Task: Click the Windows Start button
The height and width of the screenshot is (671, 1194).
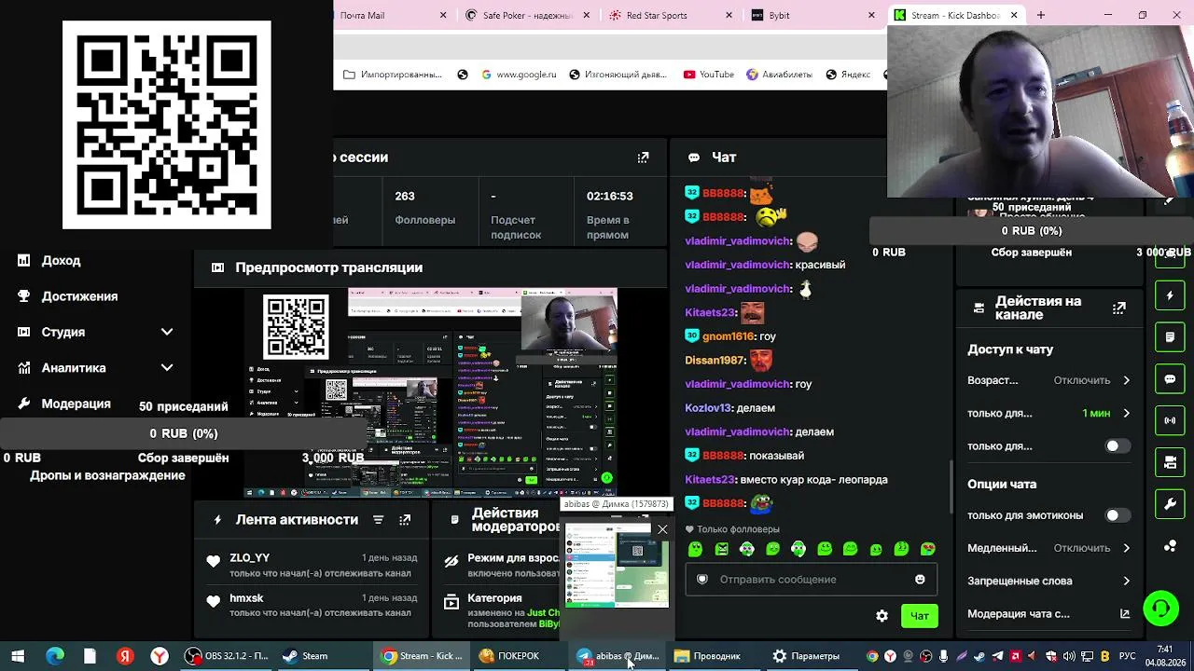Action: pos(18,656)
